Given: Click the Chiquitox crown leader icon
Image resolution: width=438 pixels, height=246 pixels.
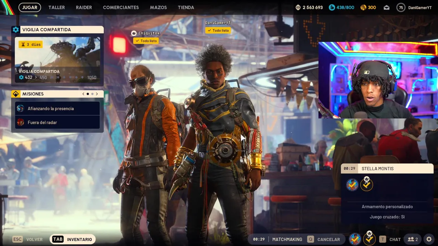Looking at the screenshot, I should point(134,33).
